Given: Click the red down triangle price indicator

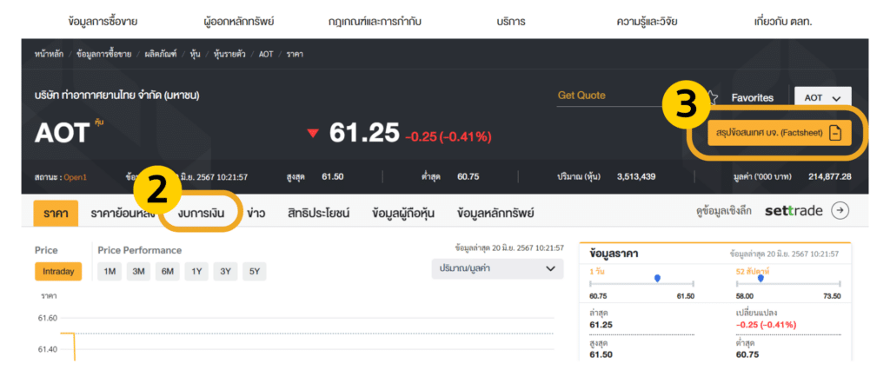Looking at the screenshot, I should (313, 134).
